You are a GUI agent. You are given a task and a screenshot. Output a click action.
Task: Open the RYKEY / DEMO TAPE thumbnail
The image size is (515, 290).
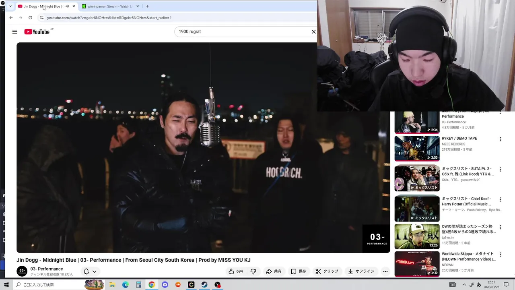tap(417, 148)
